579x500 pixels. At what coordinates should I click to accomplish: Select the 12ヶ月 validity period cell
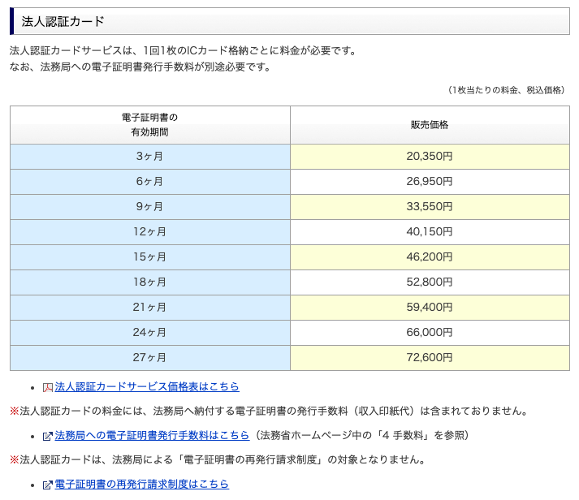[149, 232]
